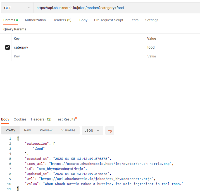Select the Preview view
200x193 pixels.
[x=46, y=130]
